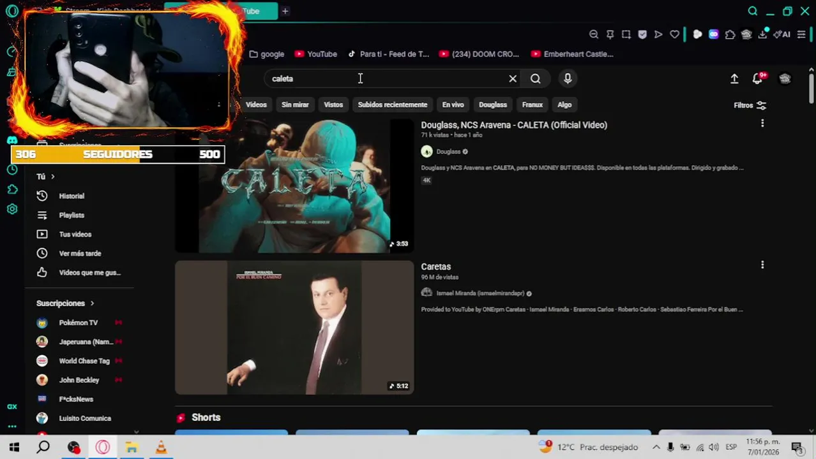Select the Videos filter chip
The height and width of the screenshot is (459, 816).
[x=256, y=105]
